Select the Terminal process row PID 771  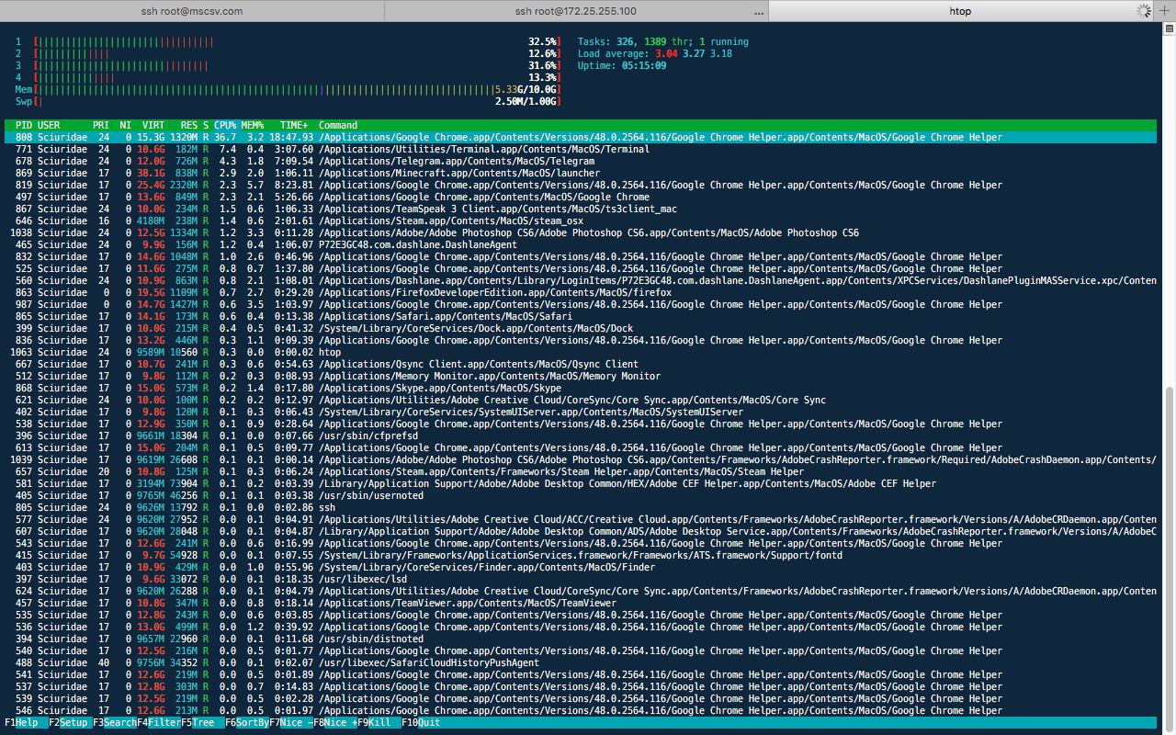(581, 150)
